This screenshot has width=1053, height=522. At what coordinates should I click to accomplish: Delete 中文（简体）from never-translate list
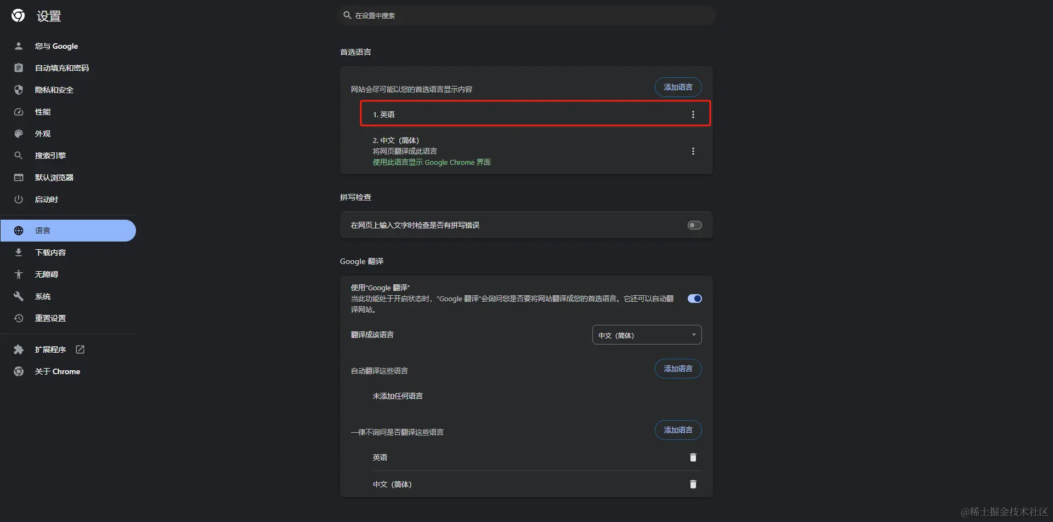click(x=693, y=484)
